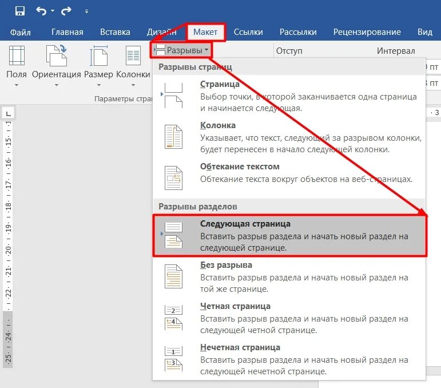
Task: Switch to the Дизайн tab
Action: pyautogui.click(x=161, y=32)
